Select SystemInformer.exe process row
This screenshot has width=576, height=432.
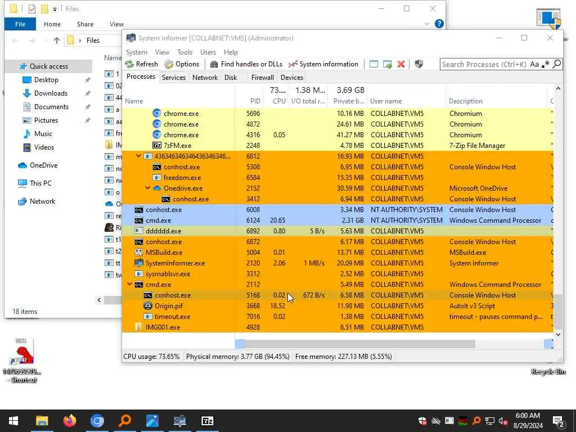click(337, 263)
